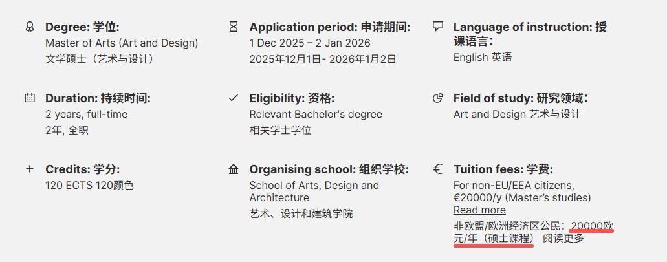Open the Read more tuition link
This screenshot has height=262, width=667.
(479, 210)
